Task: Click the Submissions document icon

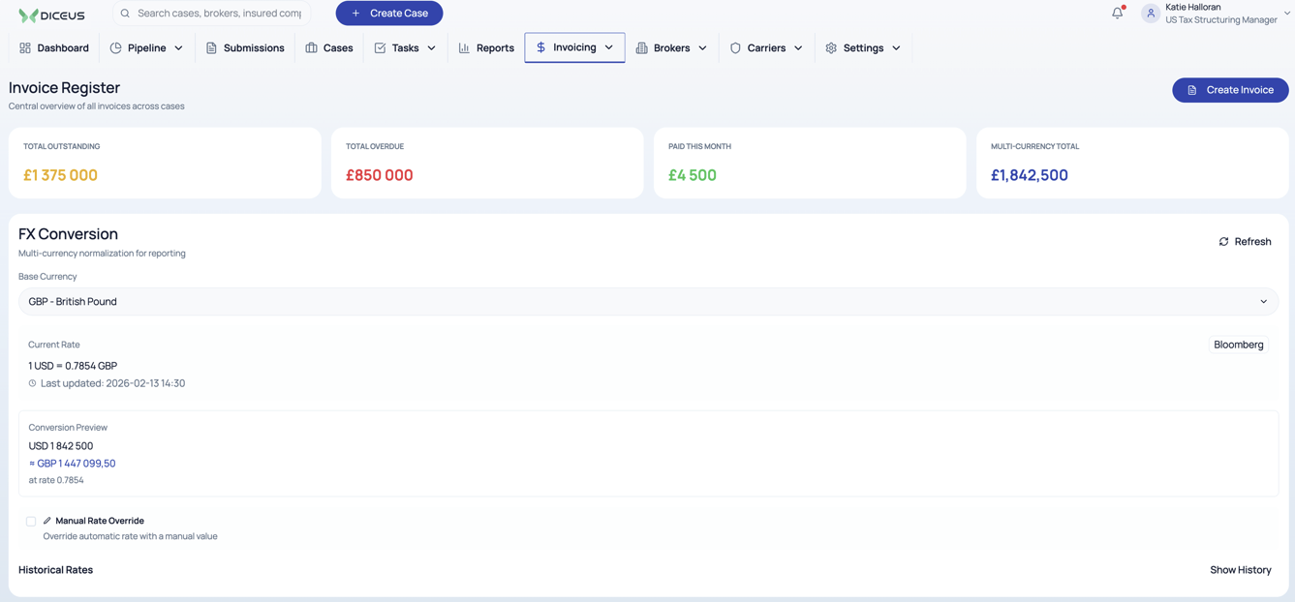Action: [x=211, y=47]
